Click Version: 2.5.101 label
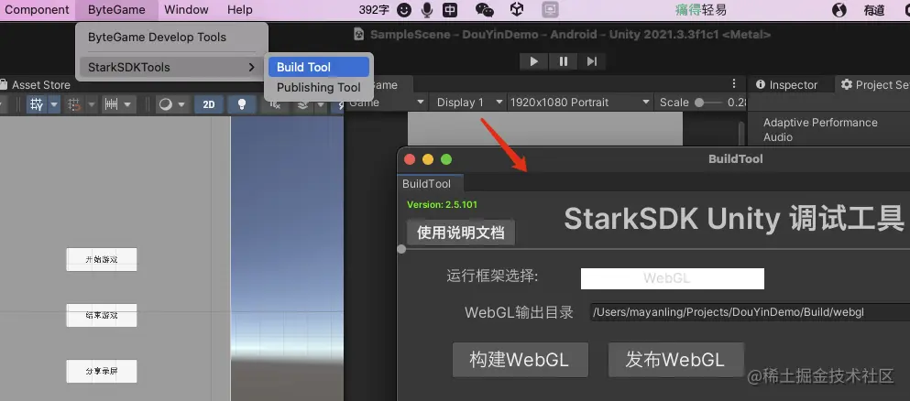 point(443,204)
